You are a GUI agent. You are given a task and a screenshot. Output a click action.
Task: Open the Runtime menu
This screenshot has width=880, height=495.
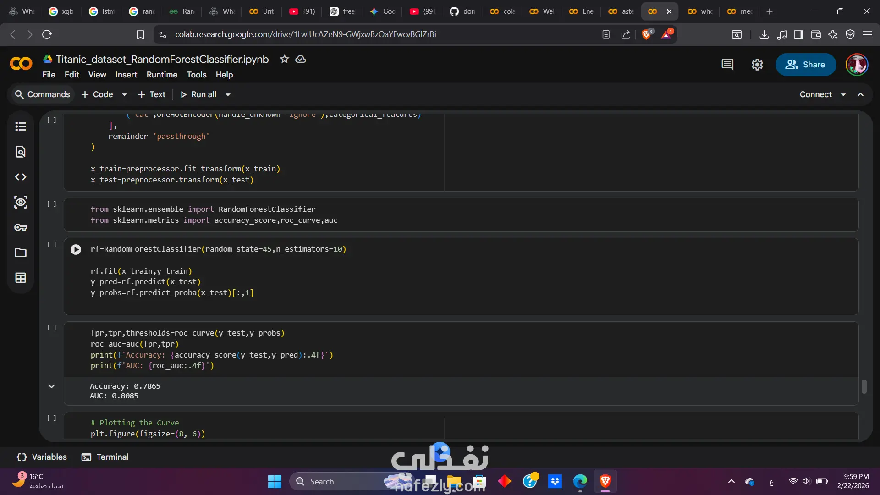coord(162,75)
